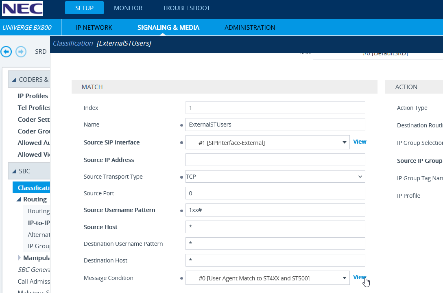Screen dimensions: 443x293
Task: Click the Source IP Address field
Action: point(275,160)
